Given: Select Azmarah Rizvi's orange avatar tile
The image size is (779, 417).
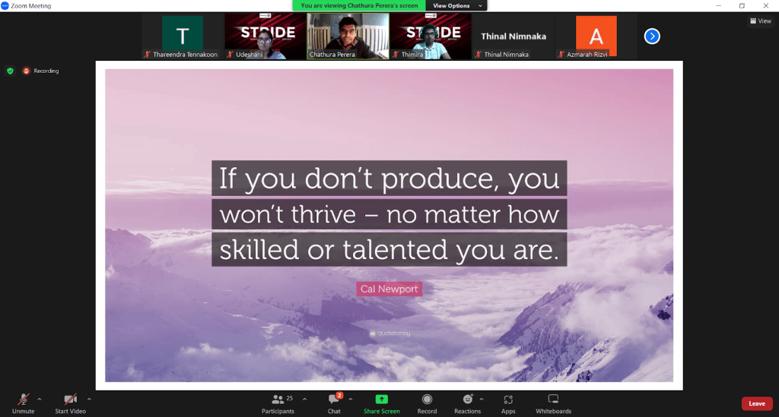Looking at the screenshot, I should click(x=596, y=36).
